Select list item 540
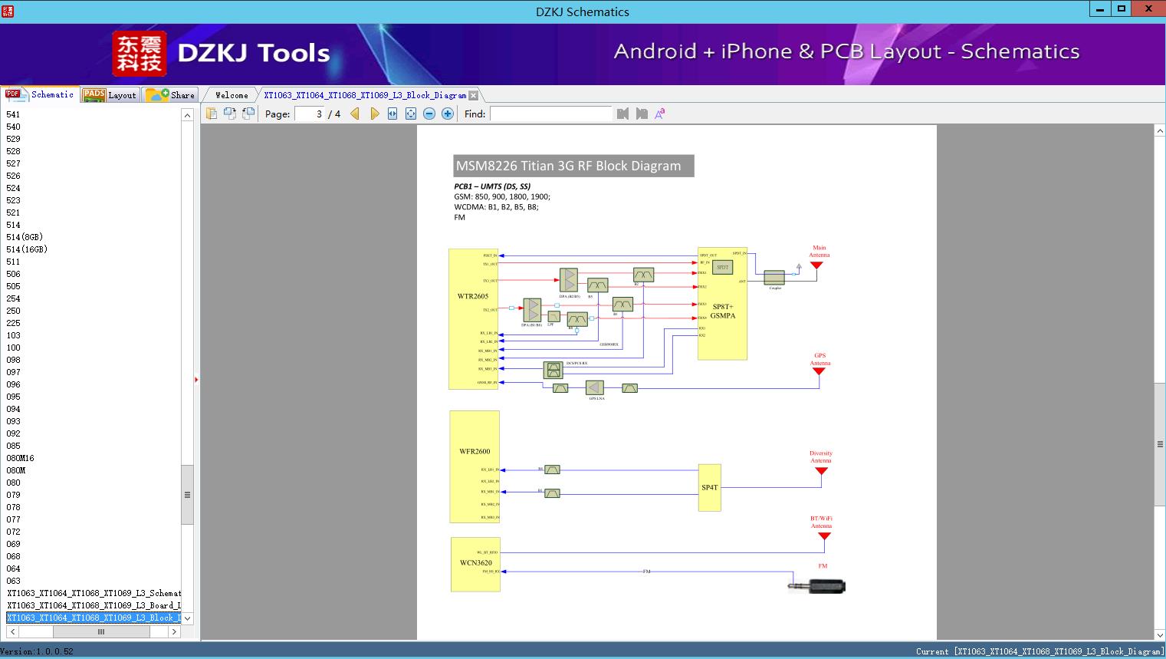This screenshot has height=659, width=1166. (x=13, y=127)
